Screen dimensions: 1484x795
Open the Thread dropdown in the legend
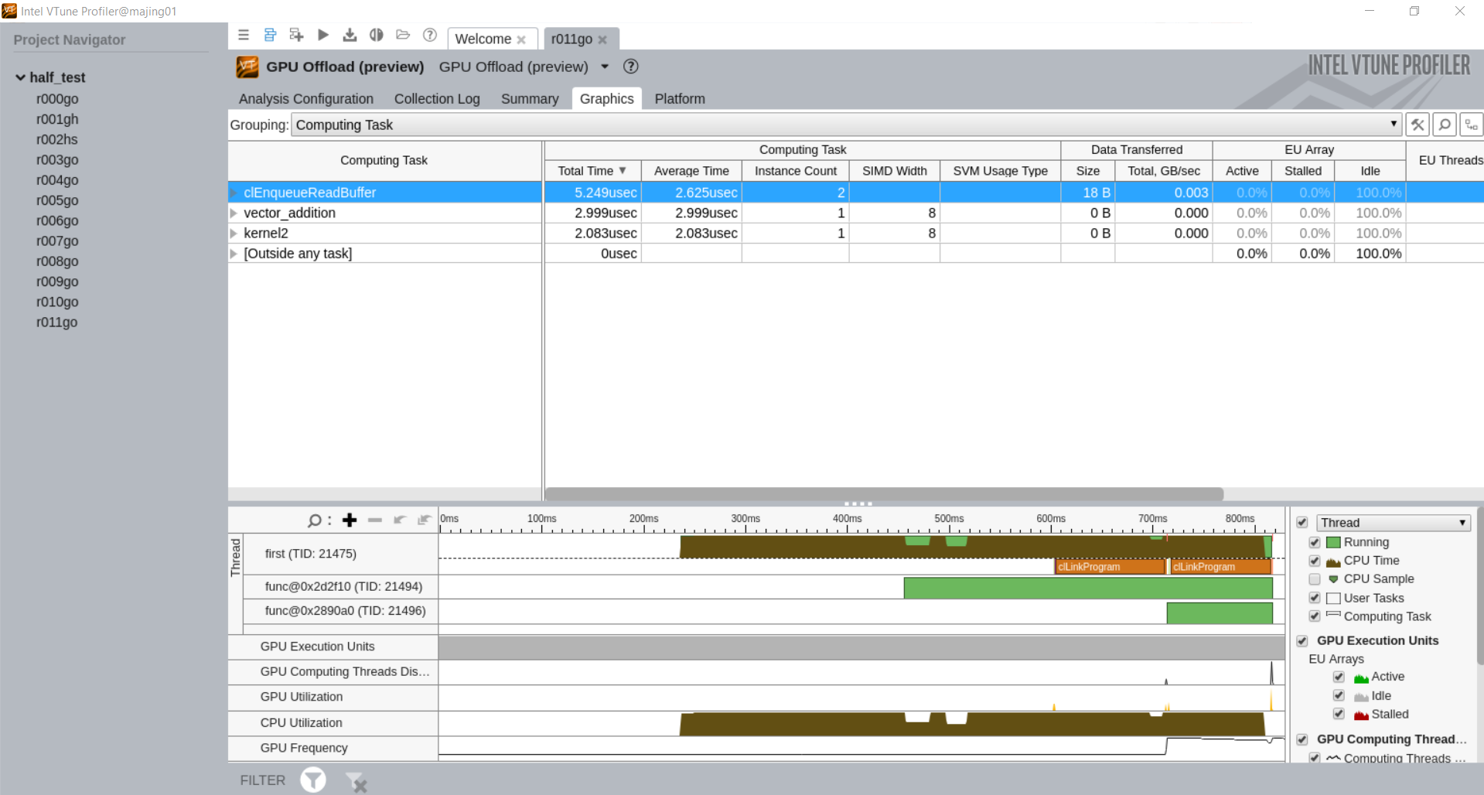[1394, 523]
